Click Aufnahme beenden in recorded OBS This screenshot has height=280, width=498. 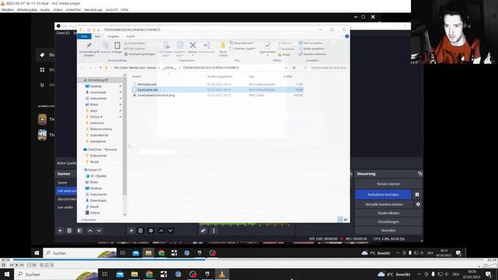pyautogui.click(x=383, y=194)
